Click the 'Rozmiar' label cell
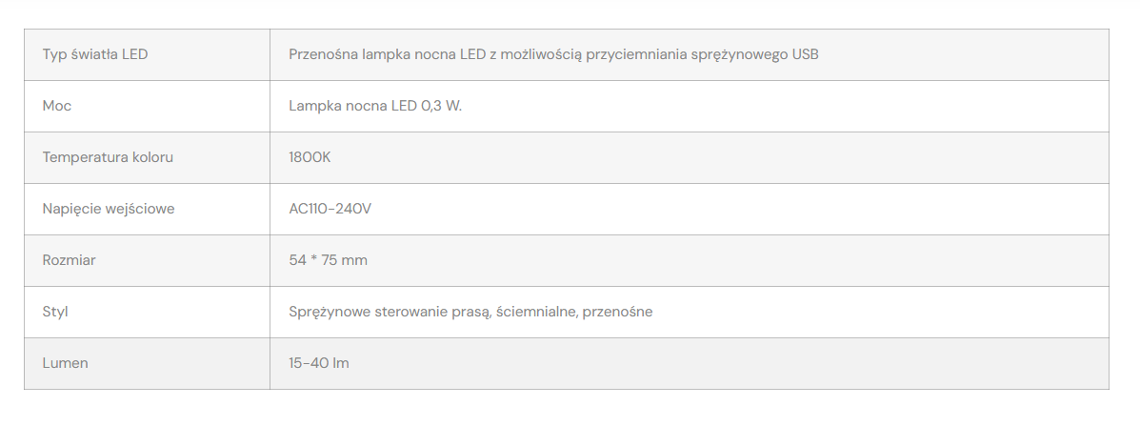This screenshot has height=426, width=1140. click(70, 260)
